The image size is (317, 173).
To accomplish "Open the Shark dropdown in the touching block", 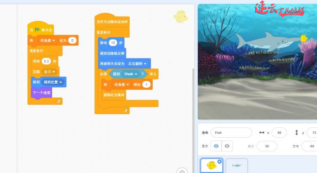I will [x=130, y=74].
